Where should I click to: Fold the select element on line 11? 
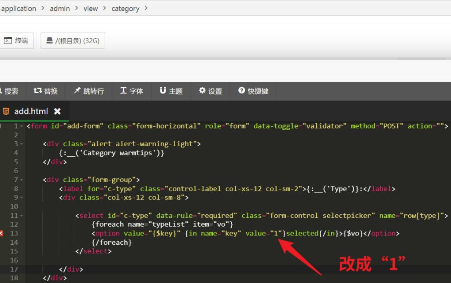[22, 216]
